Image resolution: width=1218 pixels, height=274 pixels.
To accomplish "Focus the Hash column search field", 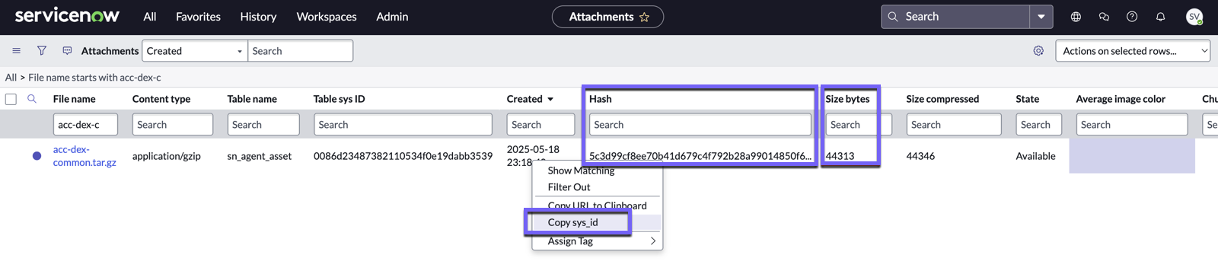I will tap(700, 125).
